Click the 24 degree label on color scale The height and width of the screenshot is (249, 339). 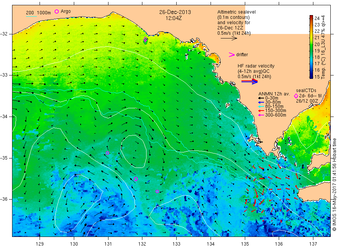click(317, 18)
